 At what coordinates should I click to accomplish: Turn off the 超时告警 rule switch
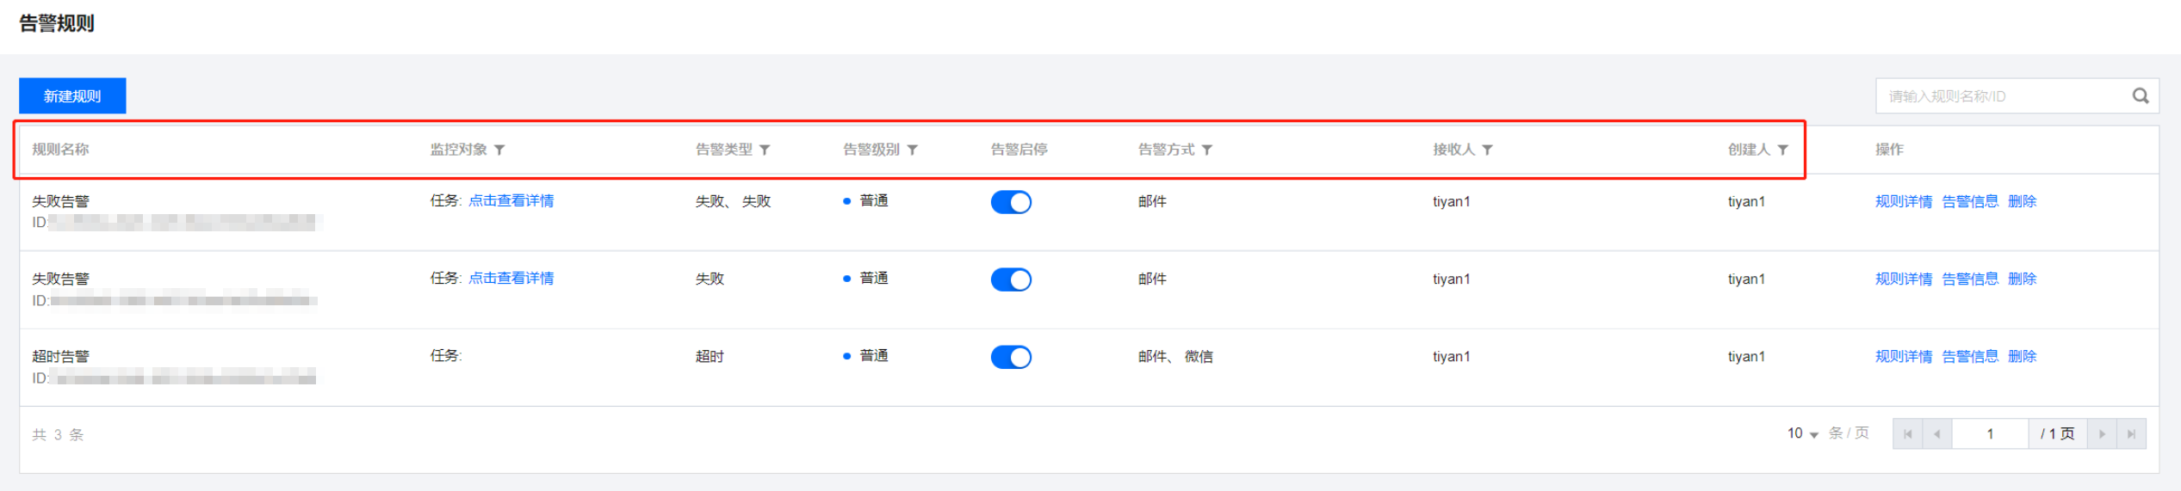(1011, 357)
